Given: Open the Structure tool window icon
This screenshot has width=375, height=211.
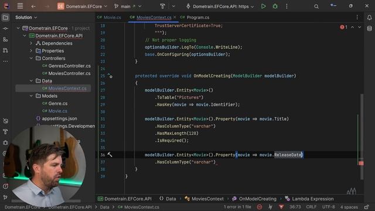Looking at the screenshot, I should coord(5,39).
